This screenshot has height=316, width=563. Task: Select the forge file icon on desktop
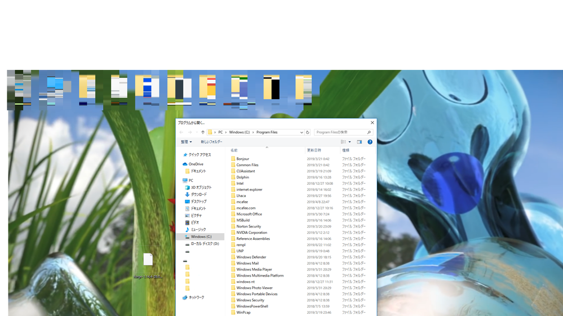click(x=148, y=259)
